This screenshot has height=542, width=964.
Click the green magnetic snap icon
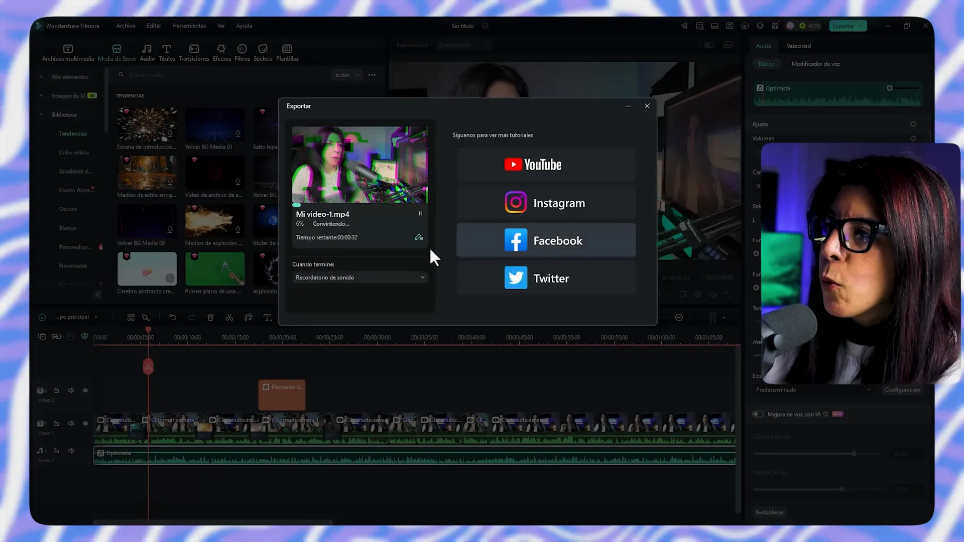pos(84,336)
